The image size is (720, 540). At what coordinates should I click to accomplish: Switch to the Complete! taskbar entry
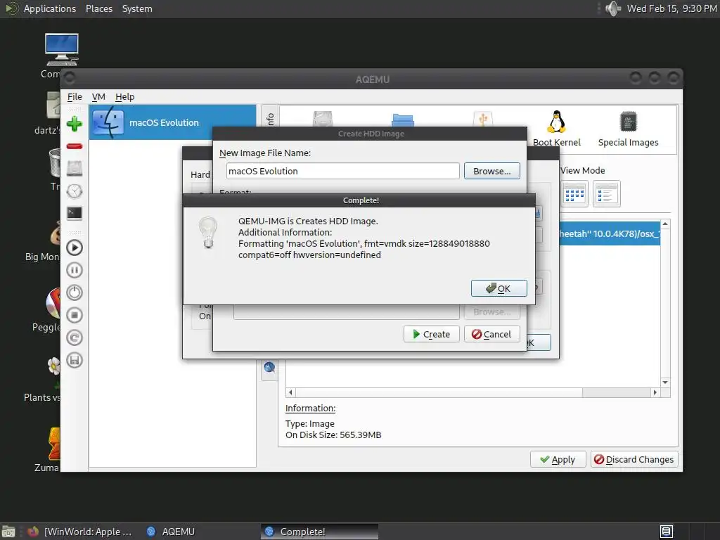[320, 532]
